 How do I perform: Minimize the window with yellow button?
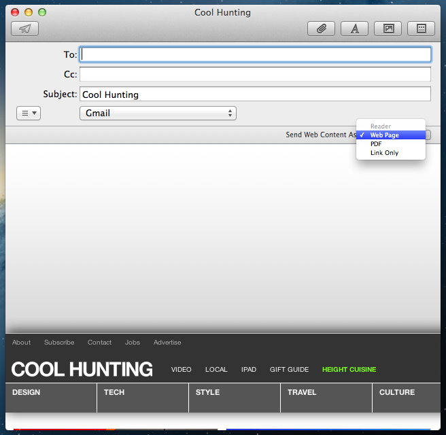pyautogui.click(x=29, y=12)
